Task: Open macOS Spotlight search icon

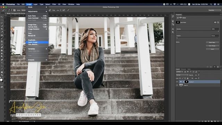Action: 211,4
